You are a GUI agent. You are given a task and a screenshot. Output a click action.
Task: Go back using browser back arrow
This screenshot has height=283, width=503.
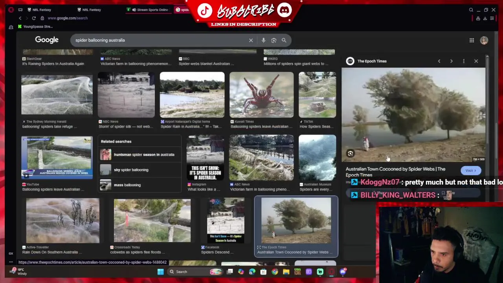[x=20, y=18]
